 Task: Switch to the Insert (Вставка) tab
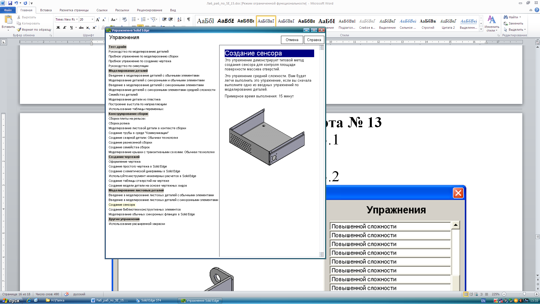[46, 10]
